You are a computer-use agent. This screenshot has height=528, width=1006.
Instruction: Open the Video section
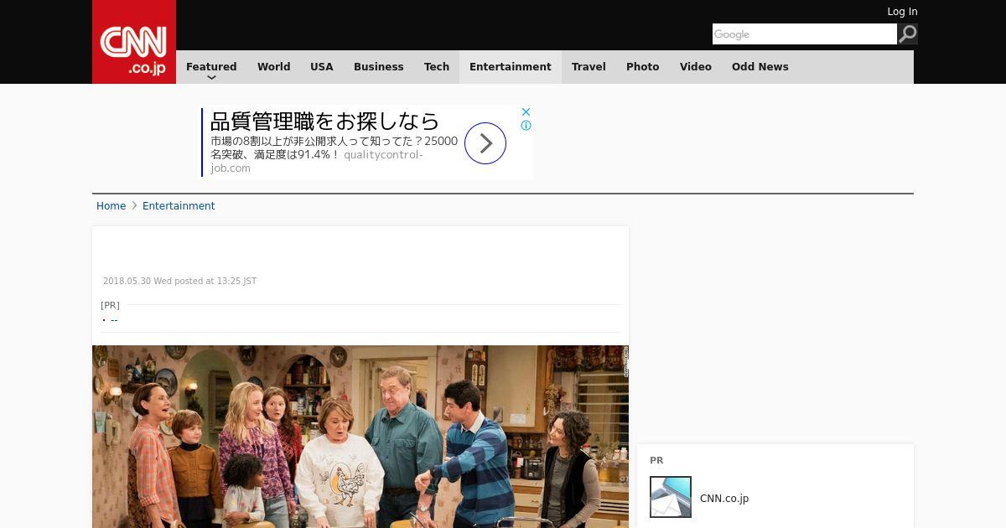(x=696, y=67)
